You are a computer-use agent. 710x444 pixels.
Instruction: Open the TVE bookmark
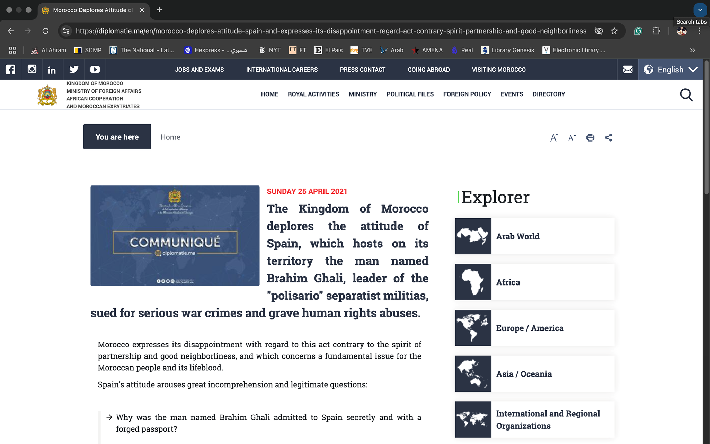point(361,50)
